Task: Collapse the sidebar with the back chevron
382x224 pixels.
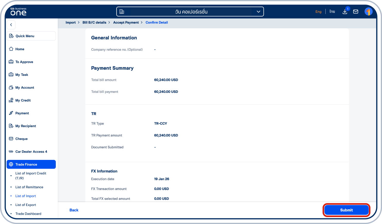Action: 11,25
